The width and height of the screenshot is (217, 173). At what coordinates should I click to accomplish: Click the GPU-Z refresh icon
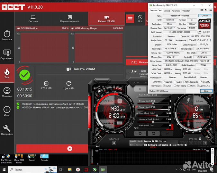tap(206, 10)
